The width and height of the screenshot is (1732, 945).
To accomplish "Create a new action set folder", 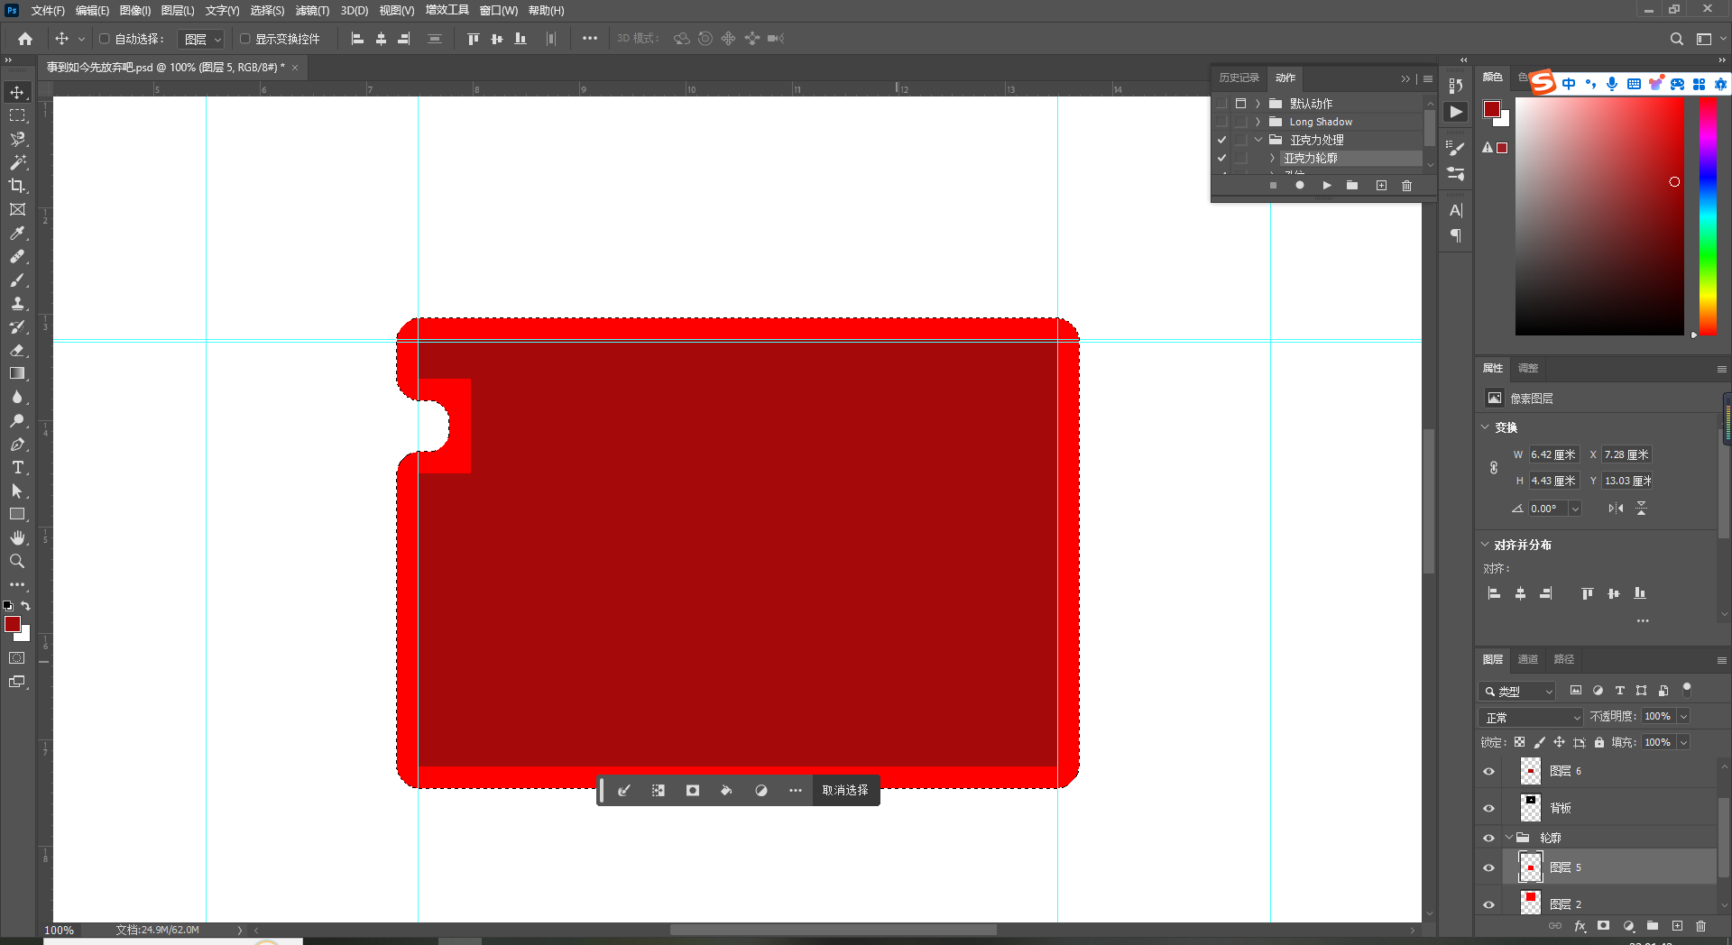I will (1352, 186).
